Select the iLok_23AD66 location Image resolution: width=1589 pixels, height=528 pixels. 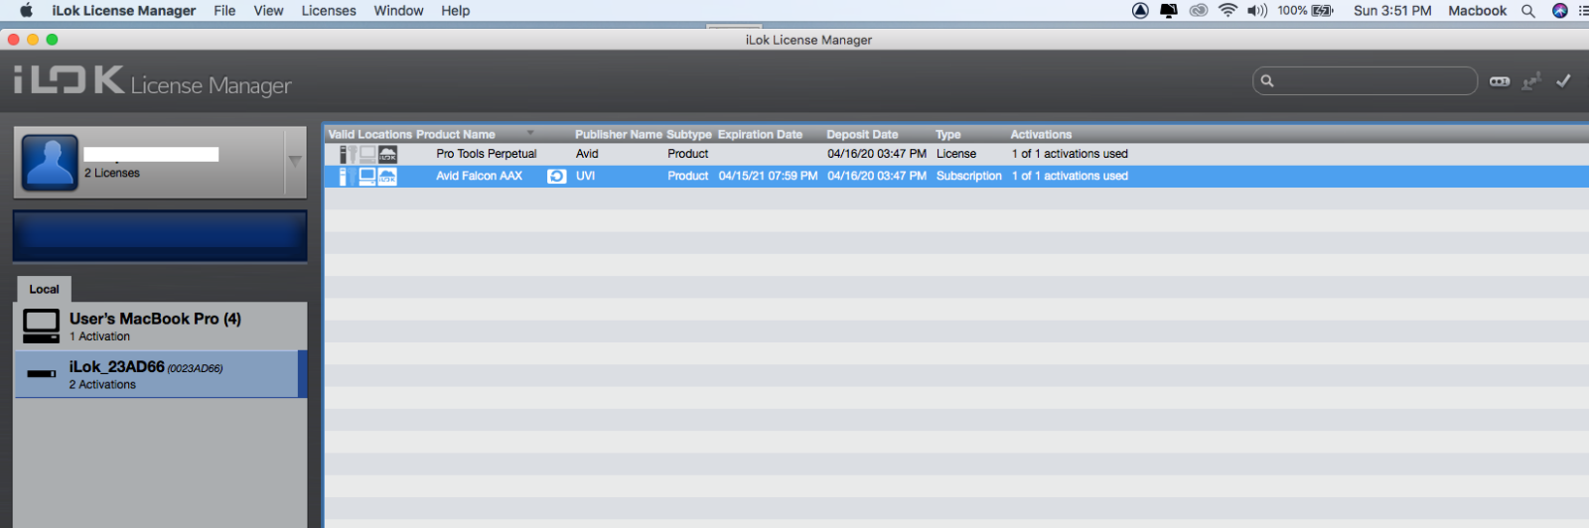click(x=161, y=374)
